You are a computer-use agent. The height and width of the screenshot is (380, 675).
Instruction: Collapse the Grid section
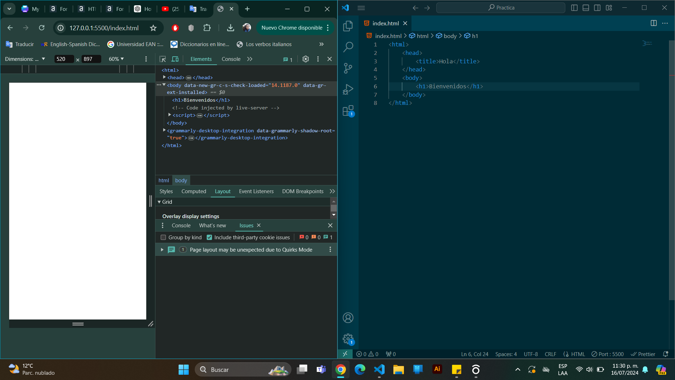(159, 202)
